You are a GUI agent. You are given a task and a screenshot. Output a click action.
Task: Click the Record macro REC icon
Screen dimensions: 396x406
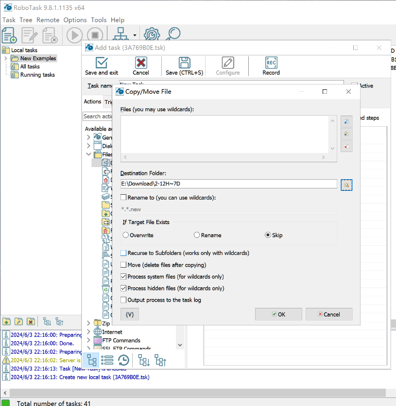(x=271, y=63)
